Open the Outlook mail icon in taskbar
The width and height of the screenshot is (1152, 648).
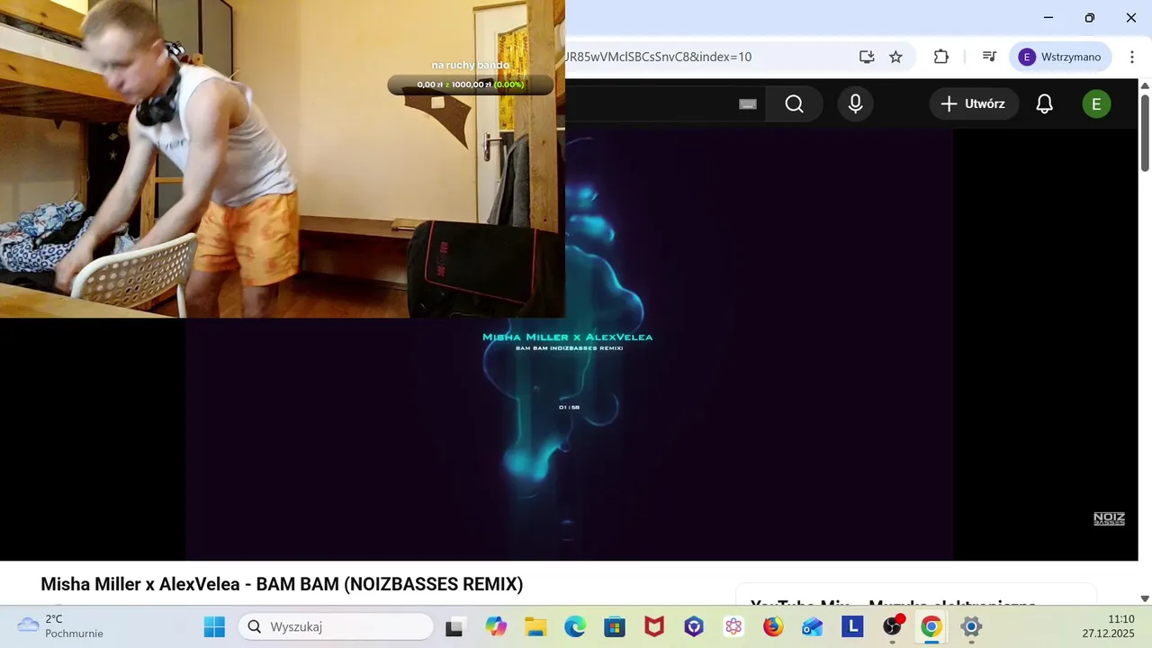coord(813,626)
